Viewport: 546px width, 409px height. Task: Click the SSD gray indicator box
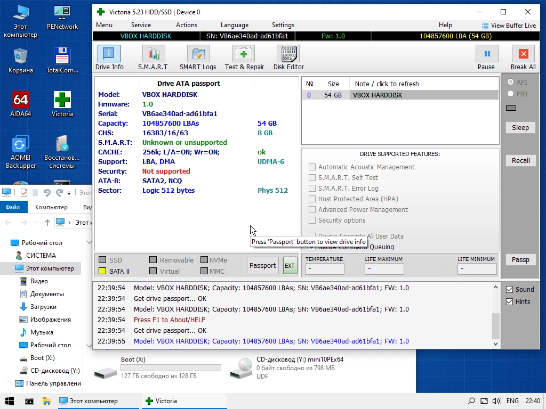pos(102,260)
